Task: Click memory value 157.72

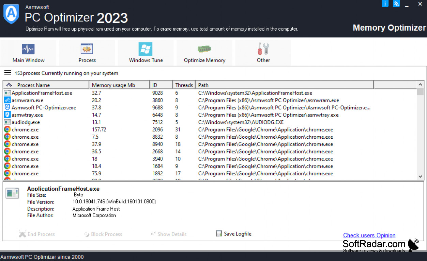Action: [99, 129]
